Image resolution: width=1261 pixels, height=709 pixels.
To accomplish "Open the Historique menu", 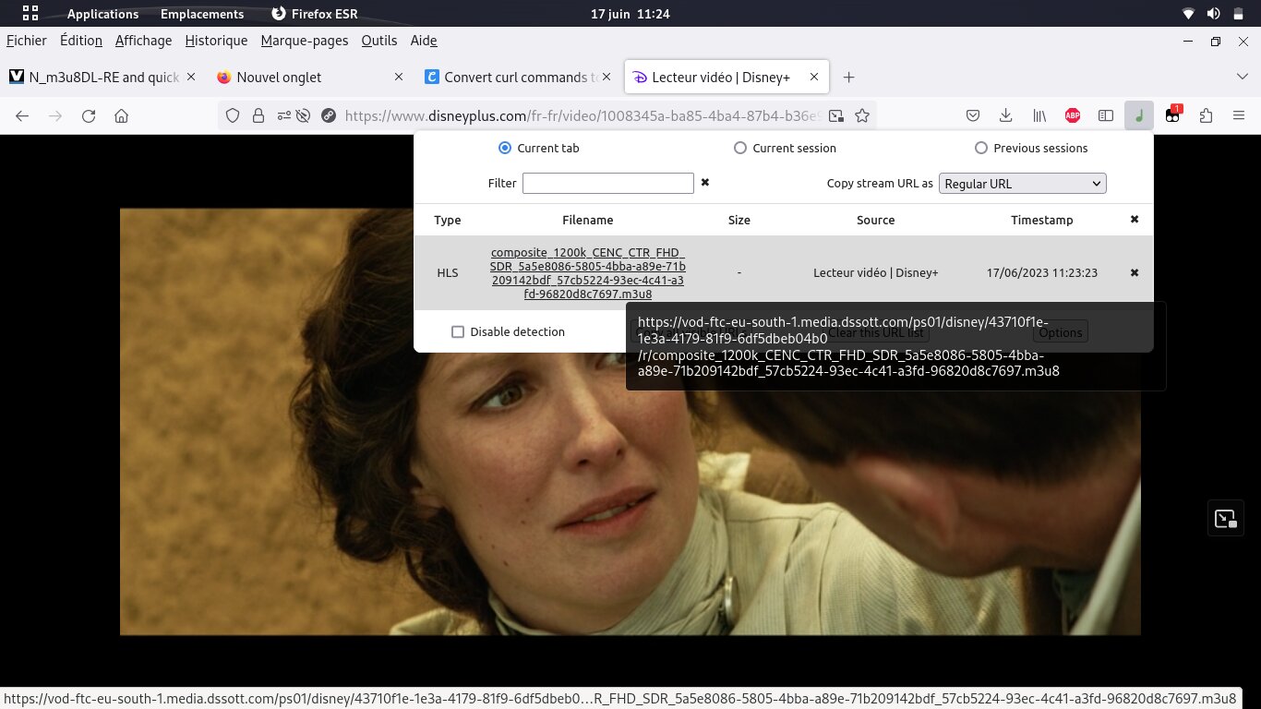I will coord(216,41).
